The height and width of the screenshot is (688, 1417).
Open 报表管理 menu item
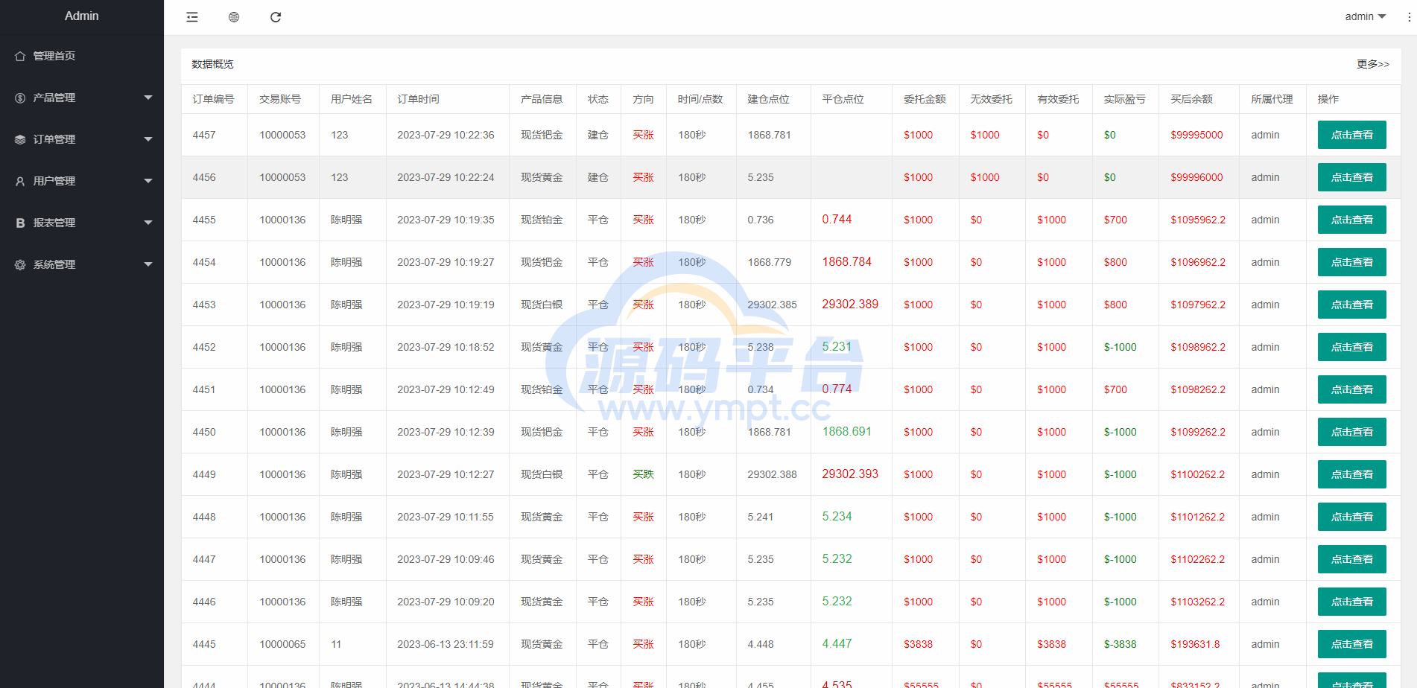(x=82, y=223)
